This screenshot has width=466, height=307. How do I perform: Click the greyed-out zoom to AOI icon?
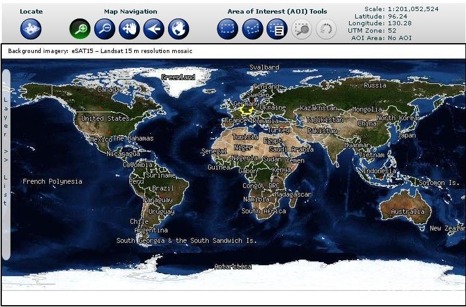pyautogui.click(x=302, y=28)
